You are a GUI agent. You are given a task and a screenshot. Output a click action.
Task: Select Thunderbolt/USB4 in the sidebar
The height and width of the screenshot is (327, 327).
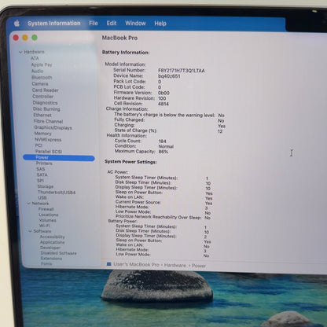pyautogui.click(x=57, y=193)
